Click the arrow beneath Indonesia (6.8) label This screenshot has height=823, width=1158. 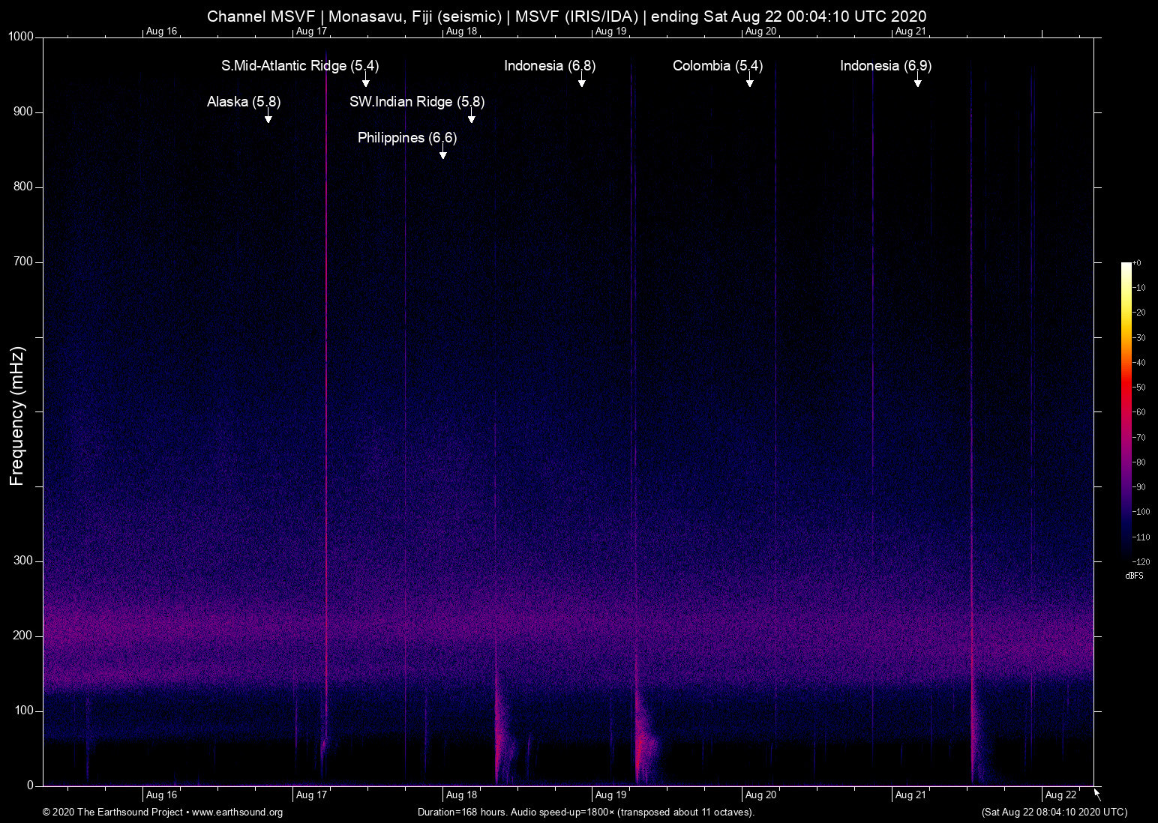(581, 81)
